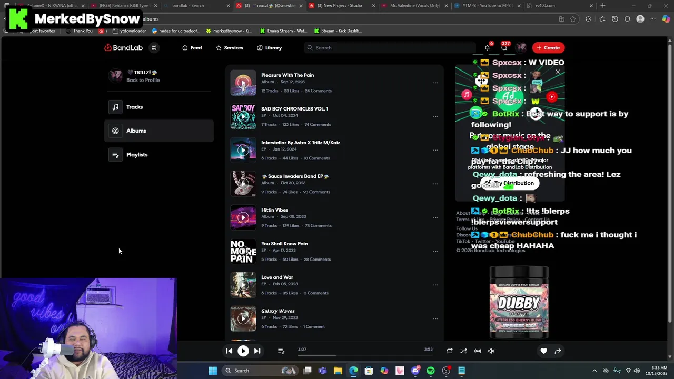The height and width of the screenshot is (379, 674).
Task: Click the red Create button
Action: point(548,48)
